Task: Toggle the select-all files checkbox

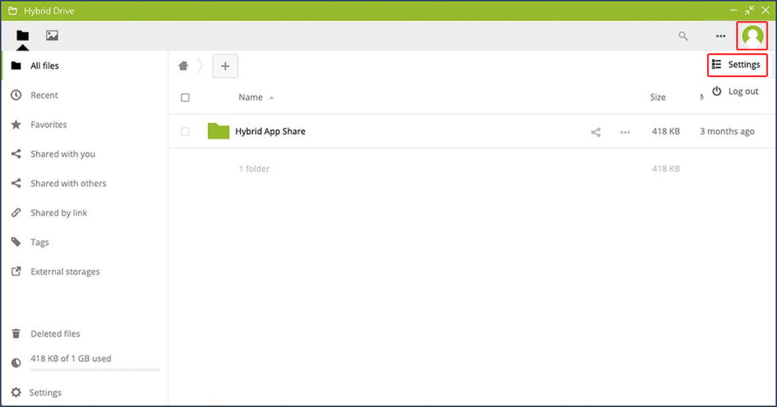Action: 185,98
